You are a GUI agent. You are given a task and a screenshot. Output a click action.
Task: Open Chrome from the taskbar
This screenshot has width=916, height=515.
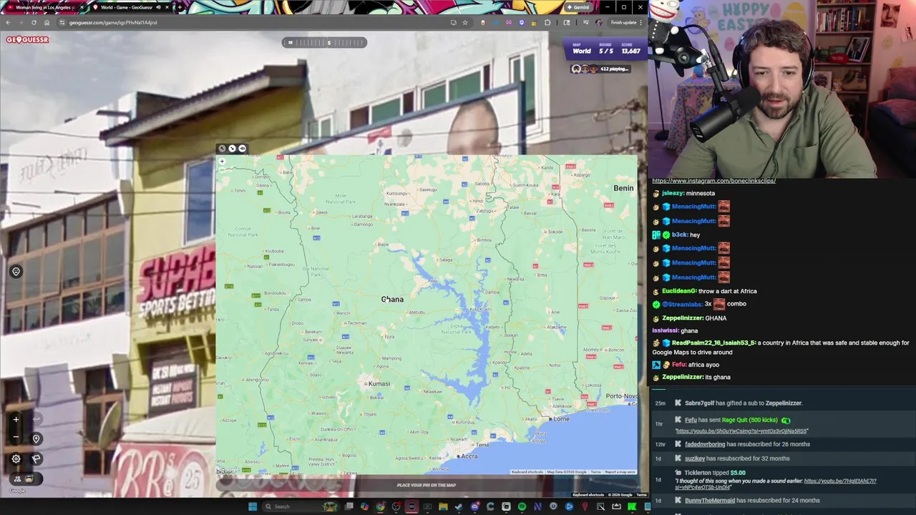point(380,506)
